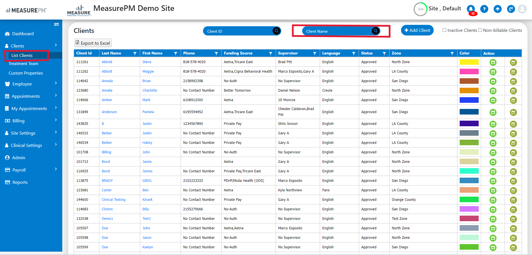This screenshot has width=532, height=255.
Task: Click the calendar check icon for client 143835
Action: coord(513,124)
